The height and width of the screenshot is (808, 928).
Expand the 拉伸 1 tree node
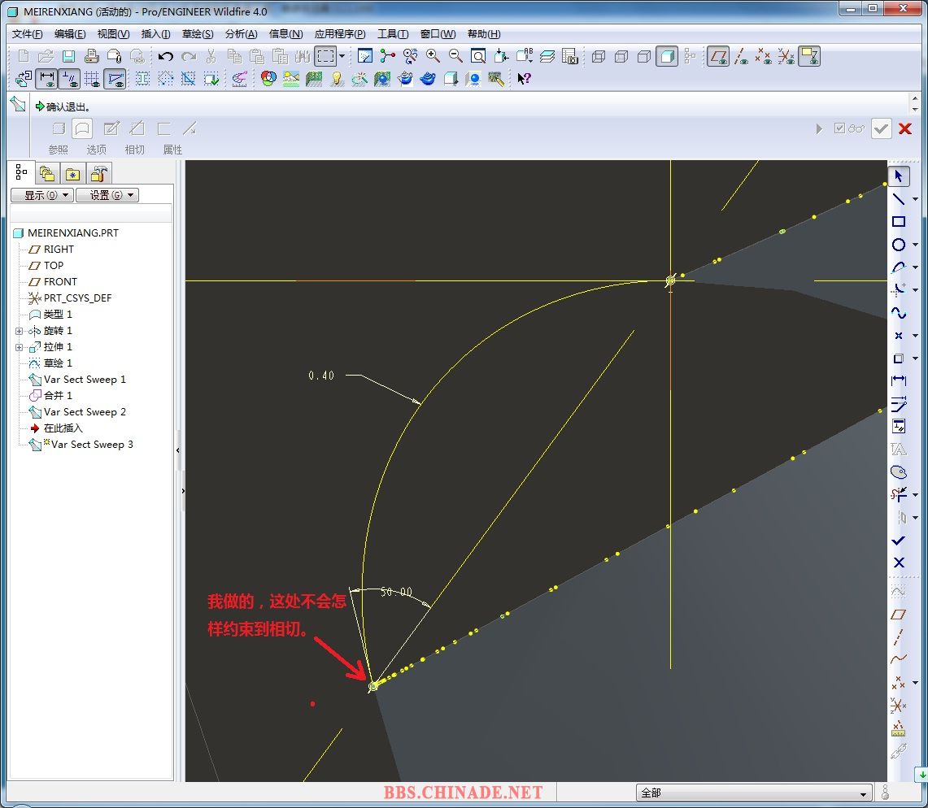point(19,347)
